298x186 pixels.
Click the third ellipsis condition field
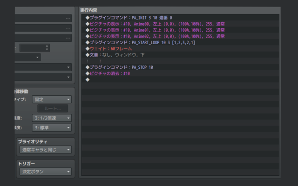pyautogui.click(x=43, y=38)
